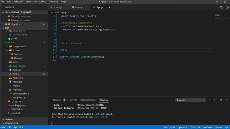This screenshot has height=129, width=230.
Task: Open the Go menu
Action: (35, 1)
